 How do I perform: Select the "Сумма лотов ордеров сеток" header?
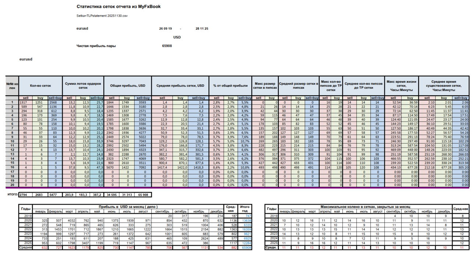pos(83,86)
